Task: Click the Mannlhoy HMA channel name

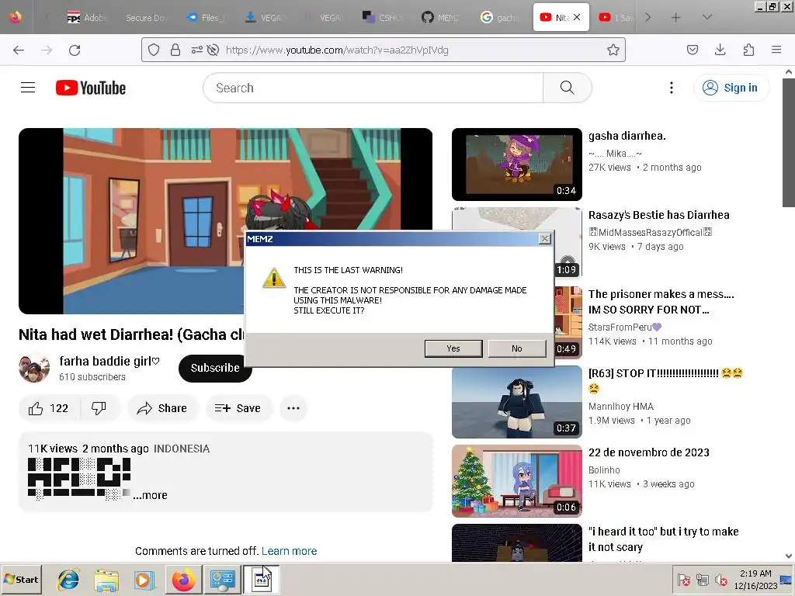Action: [x=620, y=407]
